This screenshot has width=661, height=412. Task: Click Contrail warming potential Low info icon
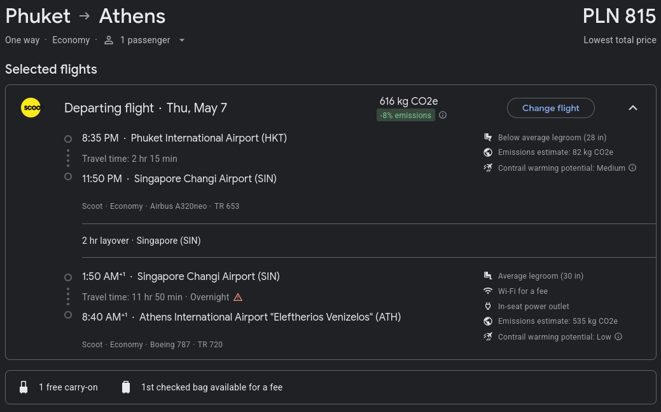coord(618,336)
